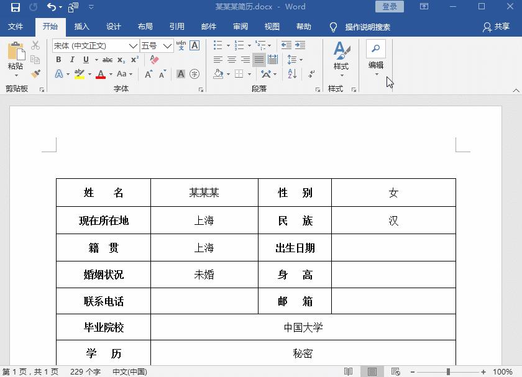Viewport: 522px width, 377px height.
Task: Click inside the 出生日期 table cell
Action: click(x=295, y=247)
